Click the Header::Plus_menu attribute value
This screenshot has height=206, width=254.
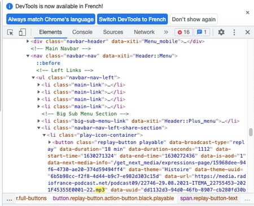coord(190,121)
